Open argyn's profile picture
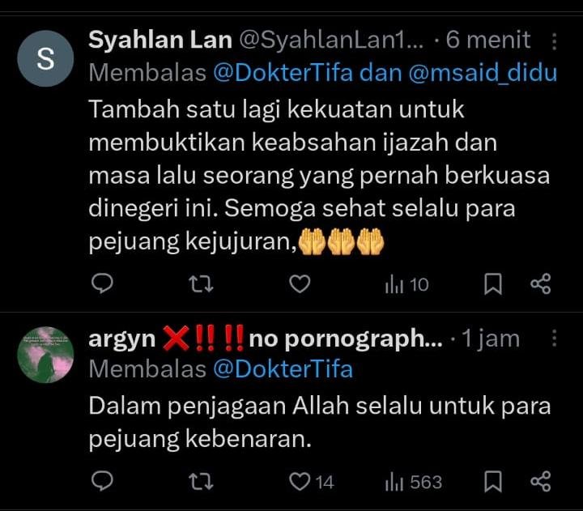 [x=45, y=355]
